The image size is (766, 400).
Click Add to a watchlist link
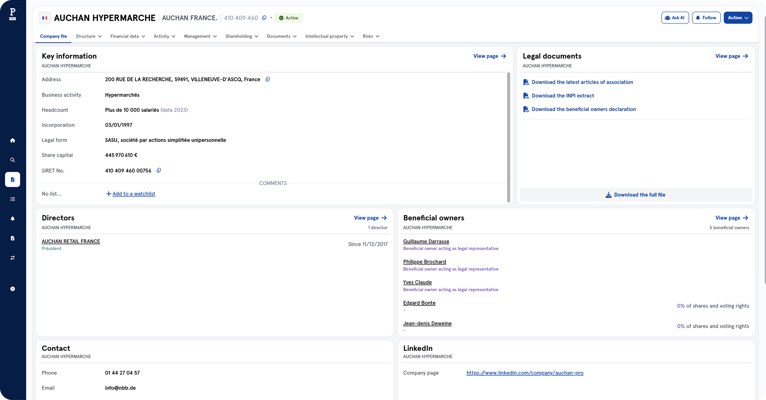click(133, 194)
